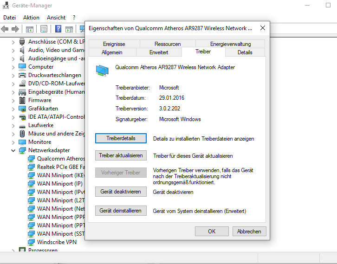Expand the Firmware node
The width and height of the screenshot is (337, 264).
[x=13, y=101]
